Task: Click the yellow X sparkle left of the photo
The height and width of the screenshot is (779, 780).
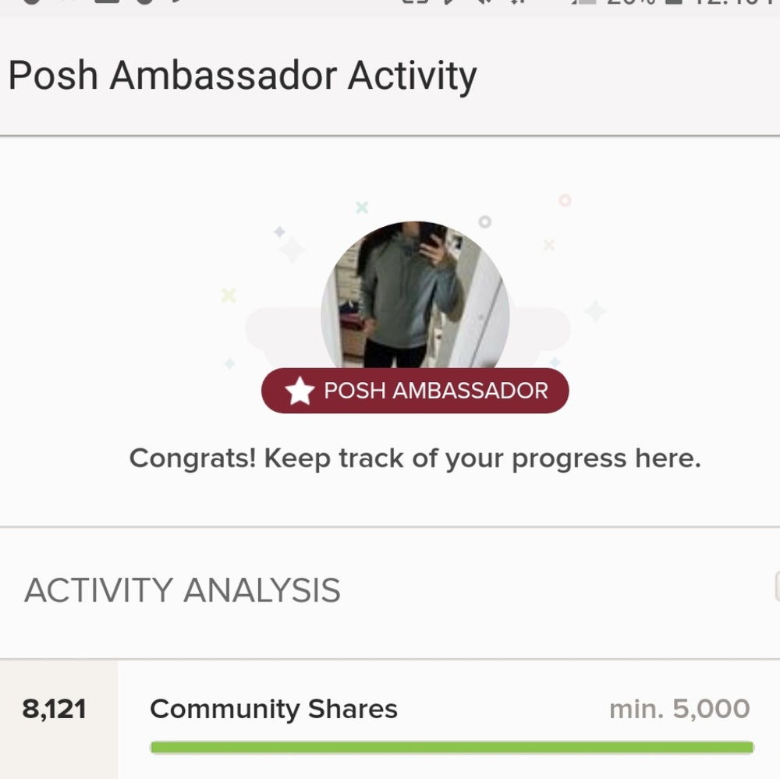Action: 228,296
